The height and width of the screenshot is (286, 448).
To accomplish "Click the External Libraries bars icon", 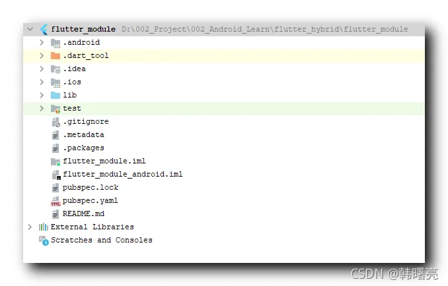I will [44, 227].
